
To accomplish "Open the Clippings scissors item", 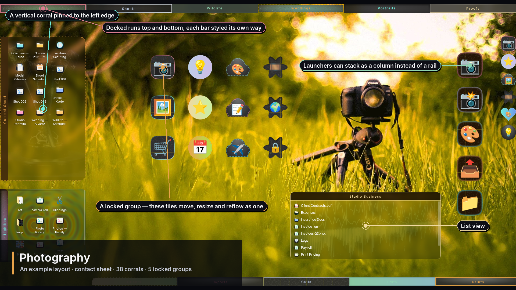I will 60,203.
